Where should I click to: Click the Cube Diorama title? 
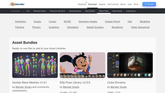[116, 82]
